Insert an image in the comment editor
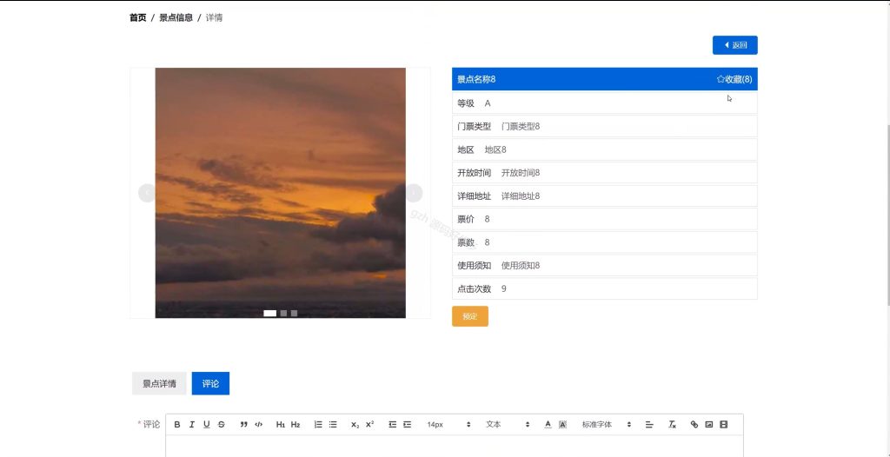Image resolution: width=890 pixels, height=457 pixels. point(709,424)
